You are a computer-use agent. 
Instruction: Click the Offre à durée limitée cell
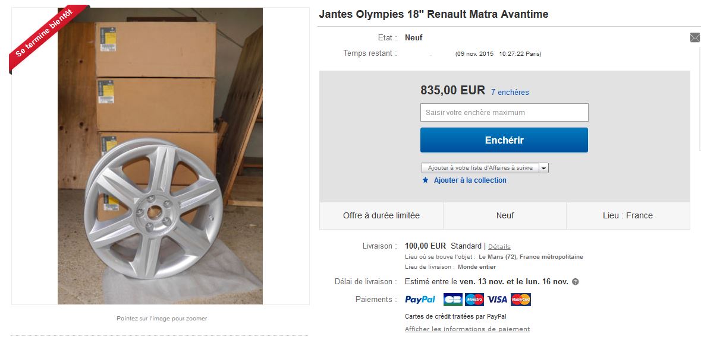click(381, 215)
